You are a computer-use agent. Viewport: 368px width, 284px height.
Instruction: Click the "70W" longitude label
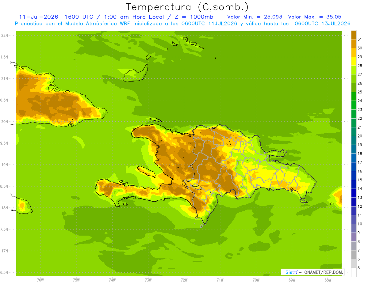[x=256, y=280]
